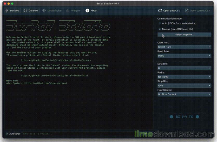
Task: Click the Widgets bar chart icon
Action: point(68,10)
